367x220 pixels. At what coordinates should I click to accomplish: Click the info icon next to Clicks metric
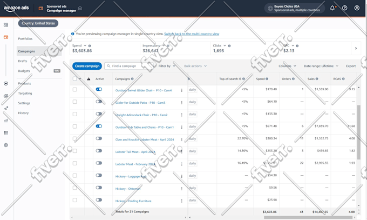click(229, 46)
